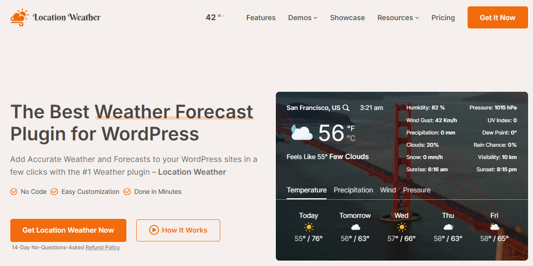Switch the temperature unit to °F

tap(351, 128)
